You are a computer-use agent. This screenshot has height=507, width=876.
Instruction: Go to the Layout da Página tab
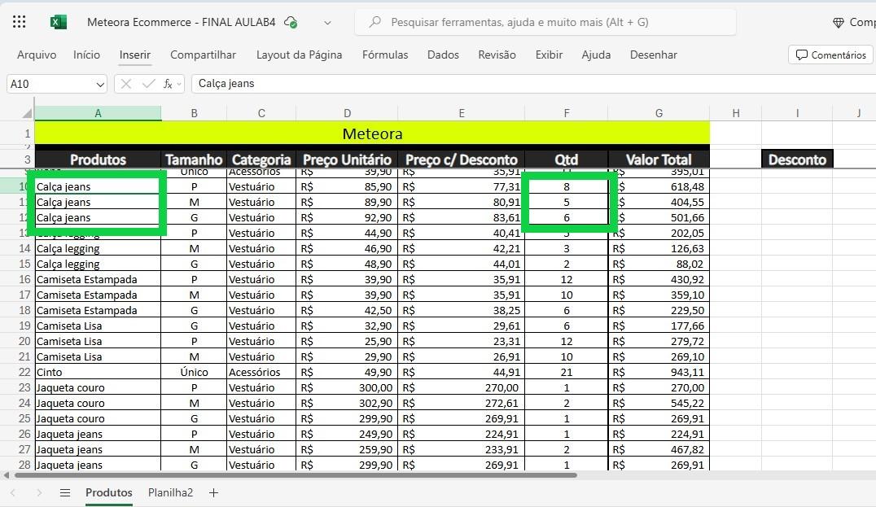pyautogui.click(x=299, y=55)
